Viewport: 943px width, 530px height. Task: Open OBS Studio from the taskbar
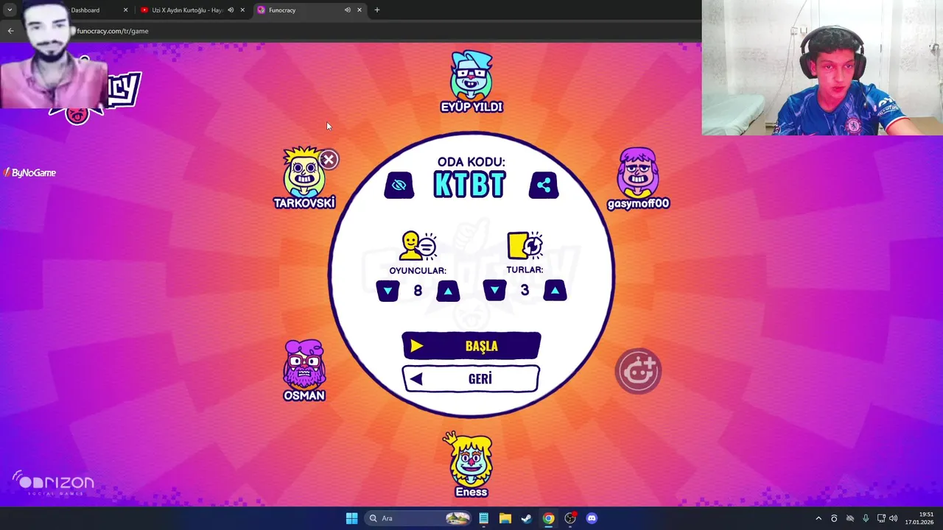pyautogui.click(x=569, y=518)
